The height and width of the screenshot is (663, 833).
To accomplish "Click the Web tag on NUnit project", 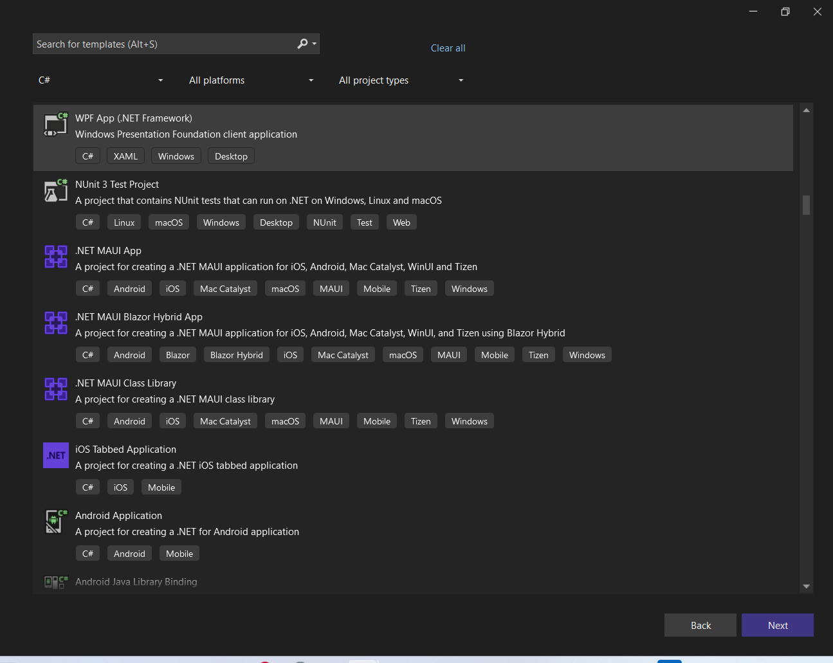I will [401, 223].
